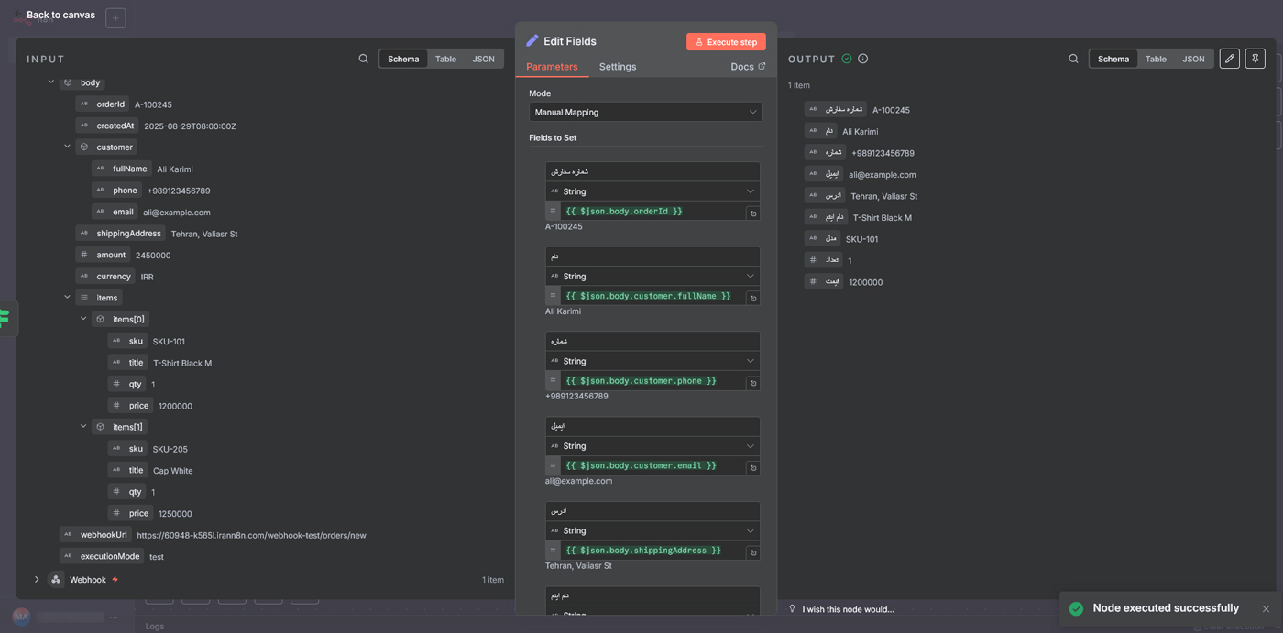
Task: Collapse the customer node in input tree
Action: point(67,147)
